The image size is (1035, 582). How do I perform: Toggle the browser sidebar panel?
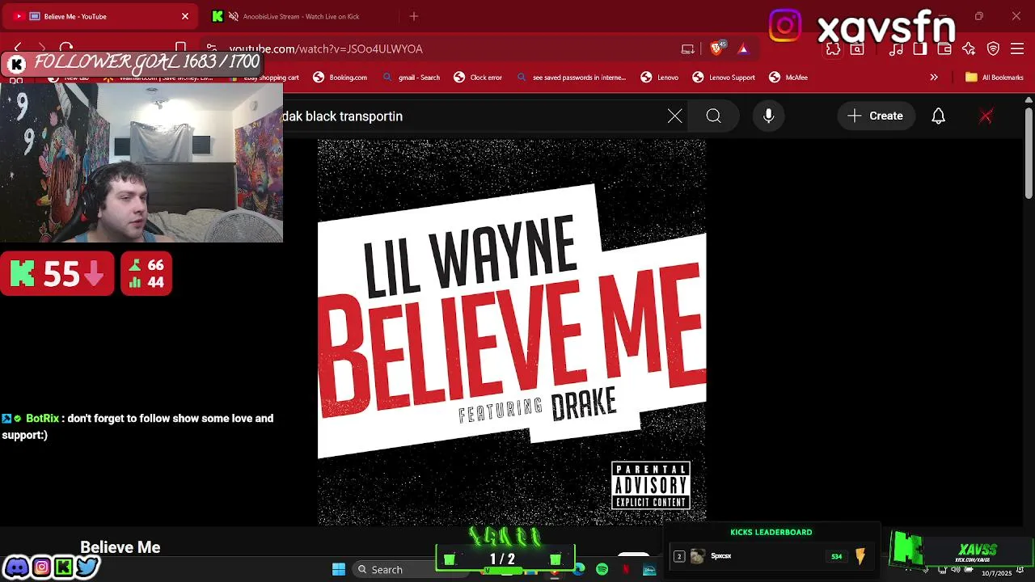click(920, 48)
